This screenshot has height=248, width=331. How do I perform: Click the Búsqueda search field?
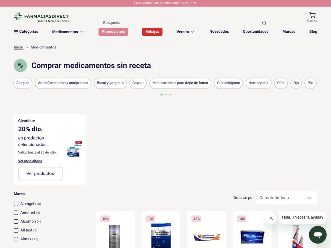coord(179,23)
